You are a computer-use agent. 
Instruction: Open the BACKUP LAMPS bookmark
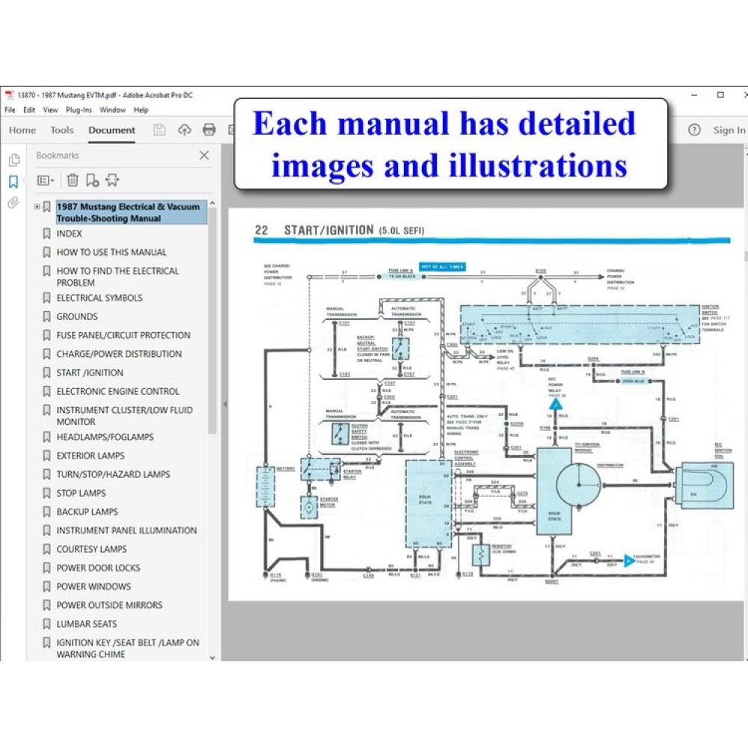coord(88,512)
